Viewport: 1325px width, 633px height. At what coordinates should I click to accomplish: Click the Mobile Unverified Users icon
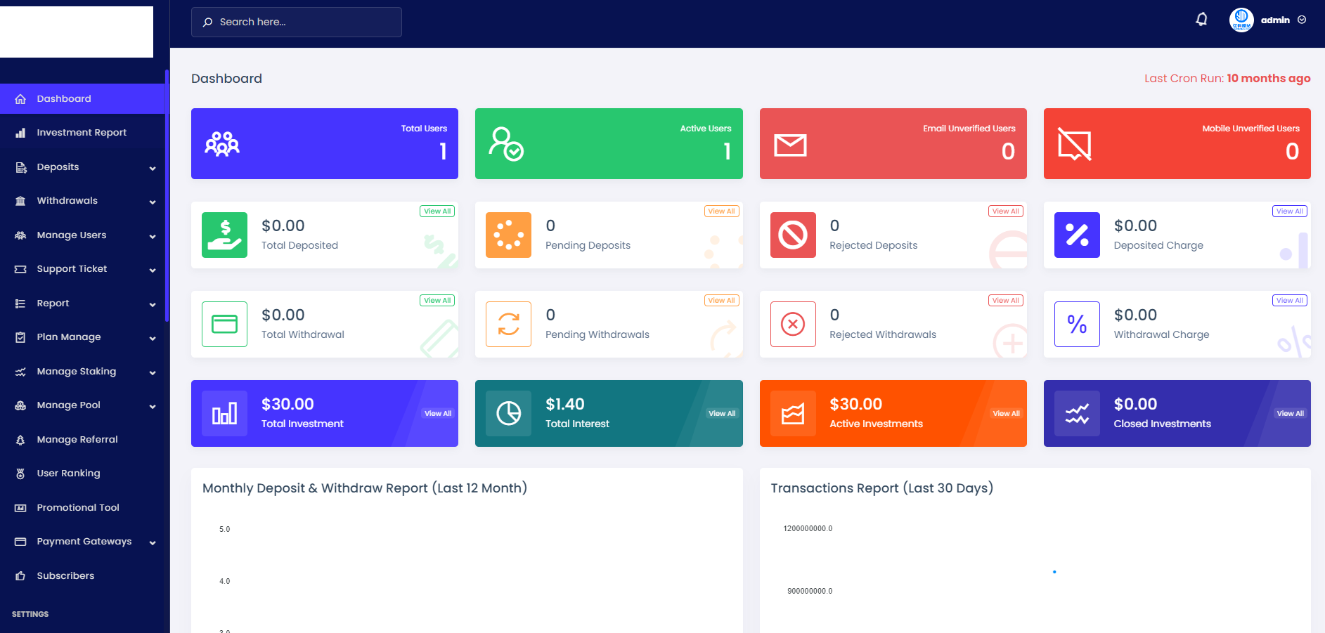[x=1075, y=145]
